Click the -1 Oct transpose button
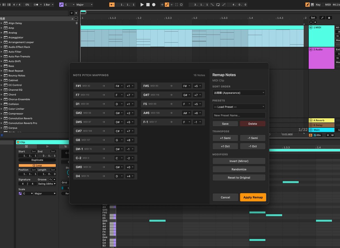340x248 pixels. click(253, 146)
